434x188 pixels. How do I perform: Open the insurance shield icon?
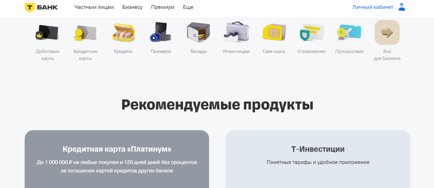coord(312,32)
